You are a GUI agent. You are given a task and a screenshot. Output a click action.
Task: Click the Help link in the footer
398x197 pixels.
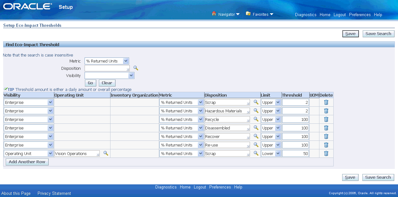coord(238,187)
